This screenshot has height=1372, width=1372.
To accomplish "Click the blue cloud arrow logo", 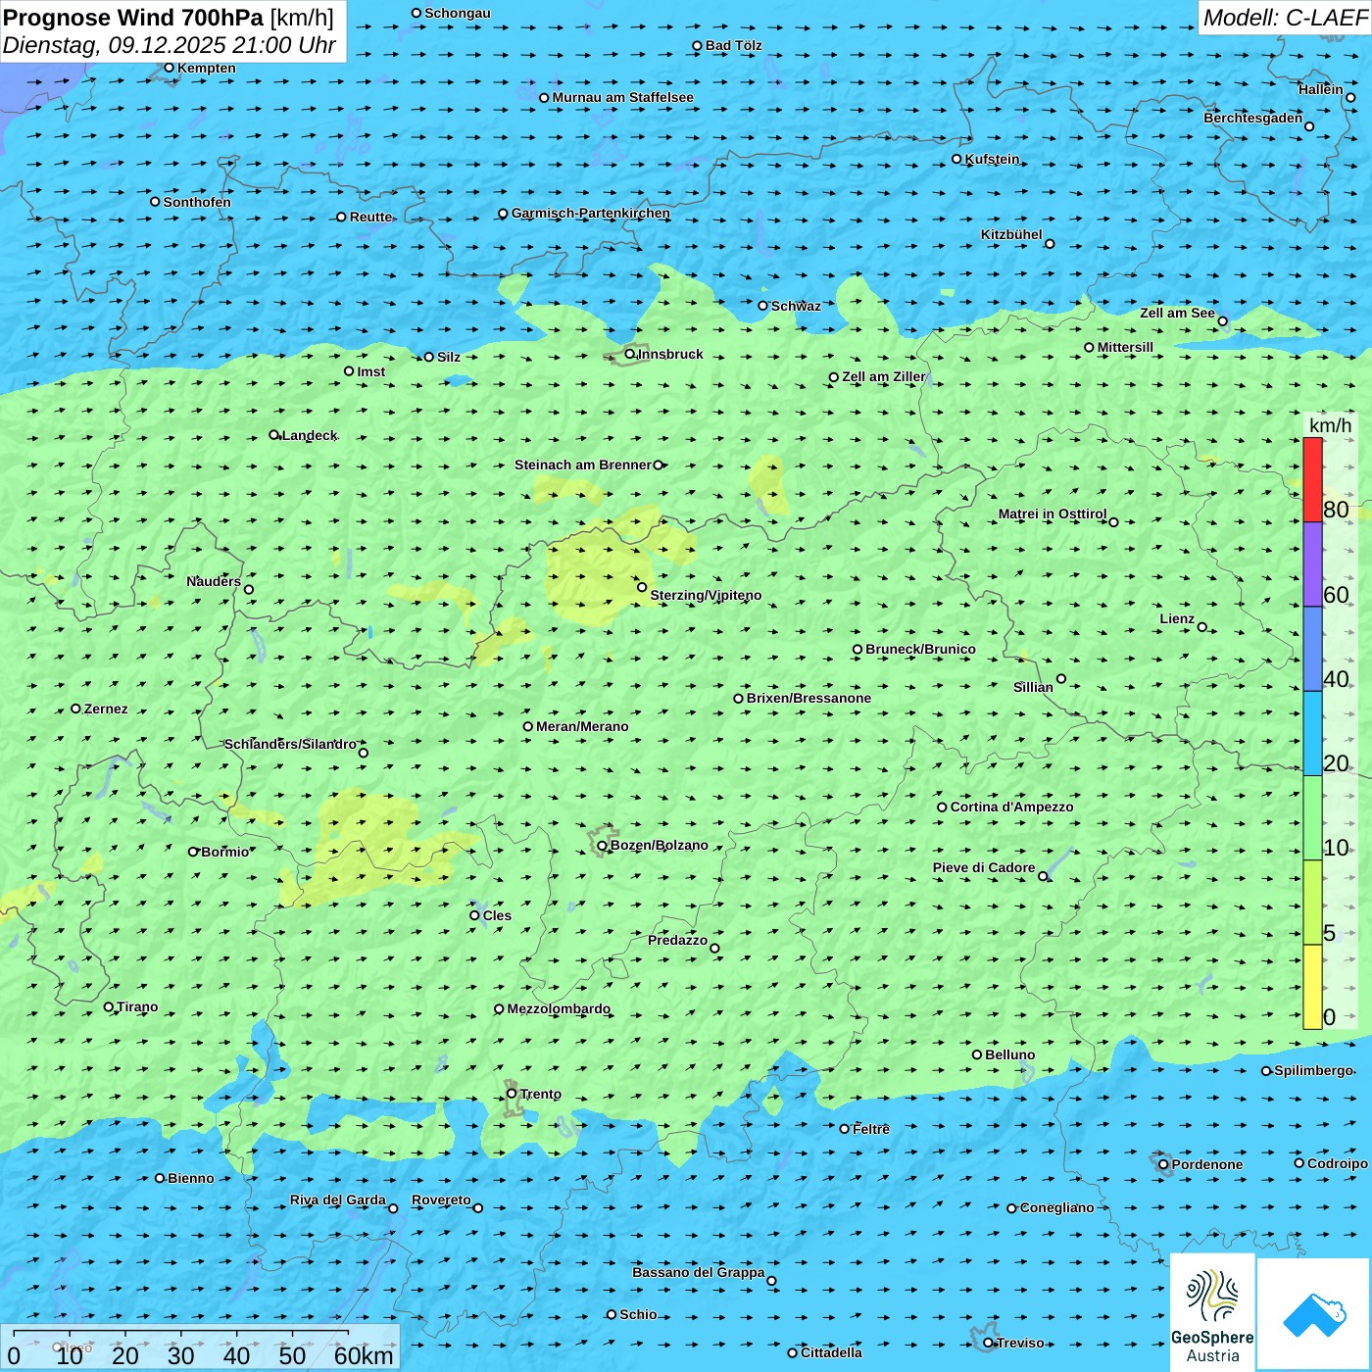I will [x=1313, y=1314].
